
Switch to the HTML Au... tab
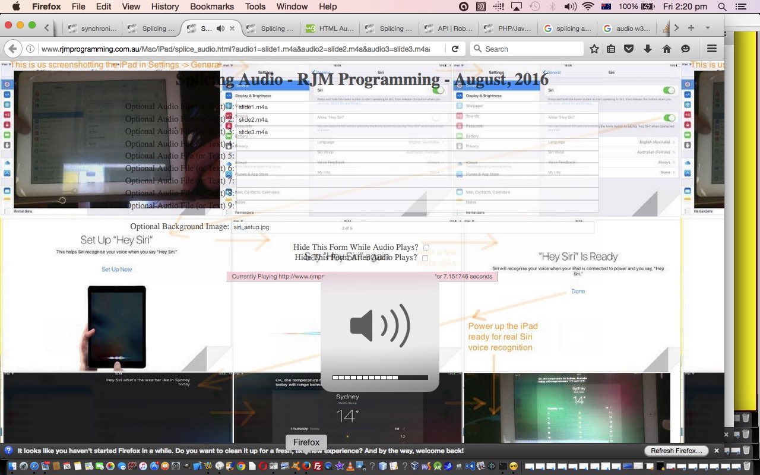click(x=330, y=28)
